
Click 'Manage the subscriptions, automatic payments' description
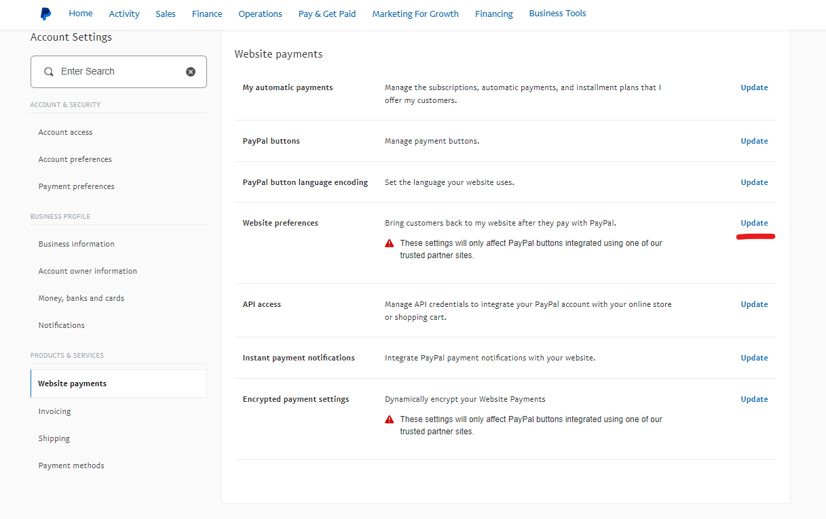pyautogui.click(x=523, y=94)
